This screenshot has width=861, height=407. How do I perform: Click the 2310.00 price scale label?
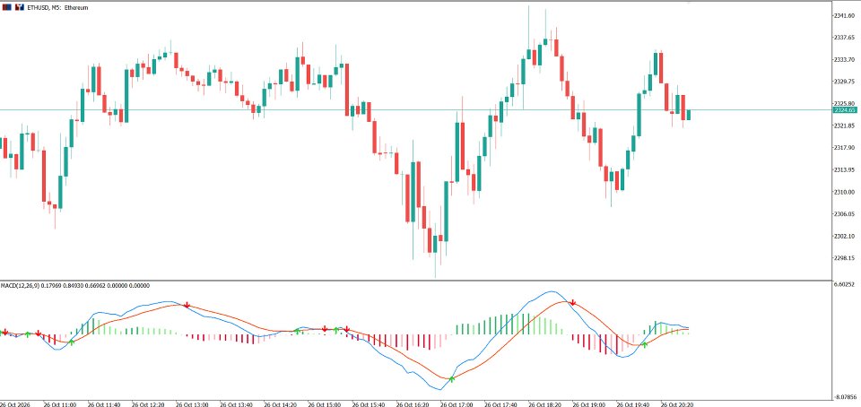coord(844,192)
